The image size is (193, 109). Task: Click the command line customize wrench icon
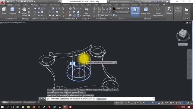coord(44,99)
